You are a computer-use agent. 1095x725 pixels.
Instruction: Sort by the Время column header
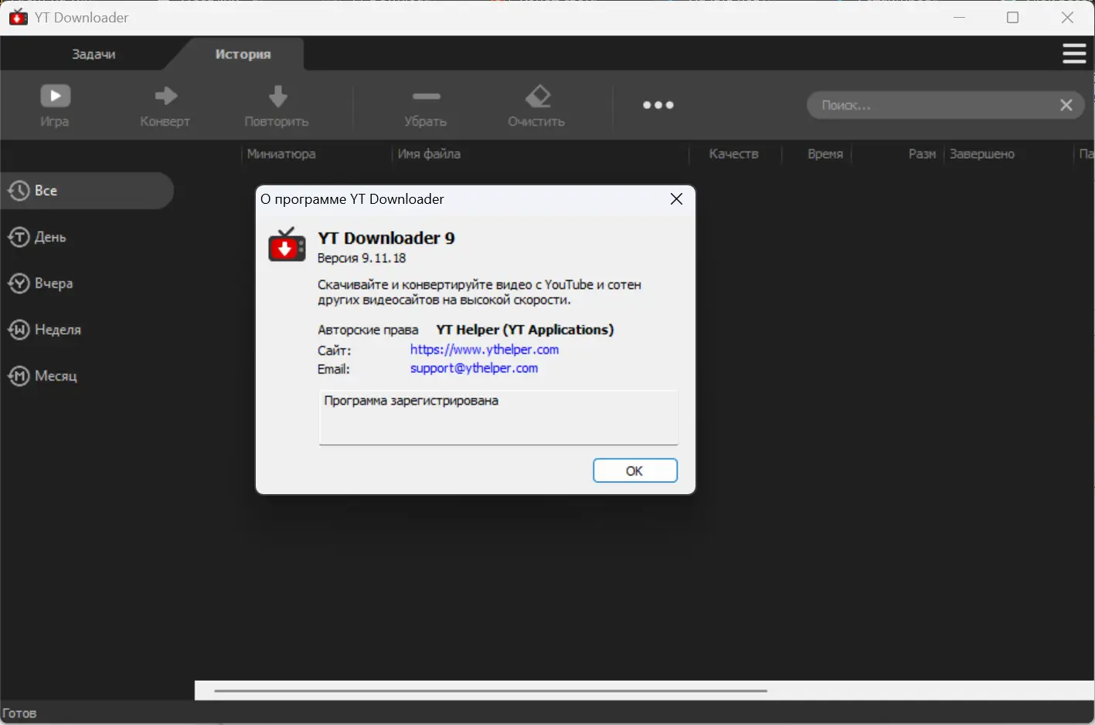(x=825, y=154)
